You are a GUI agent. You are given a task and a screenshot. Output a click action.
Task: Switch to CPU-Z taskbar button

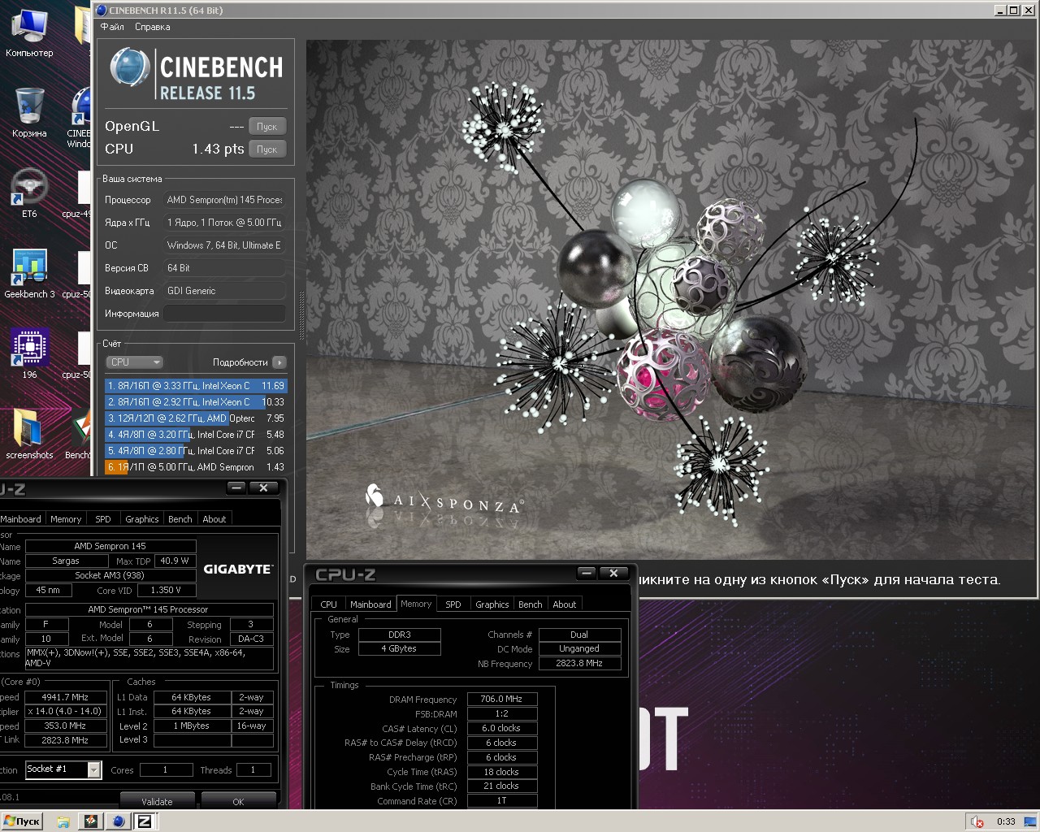[144, 821]
